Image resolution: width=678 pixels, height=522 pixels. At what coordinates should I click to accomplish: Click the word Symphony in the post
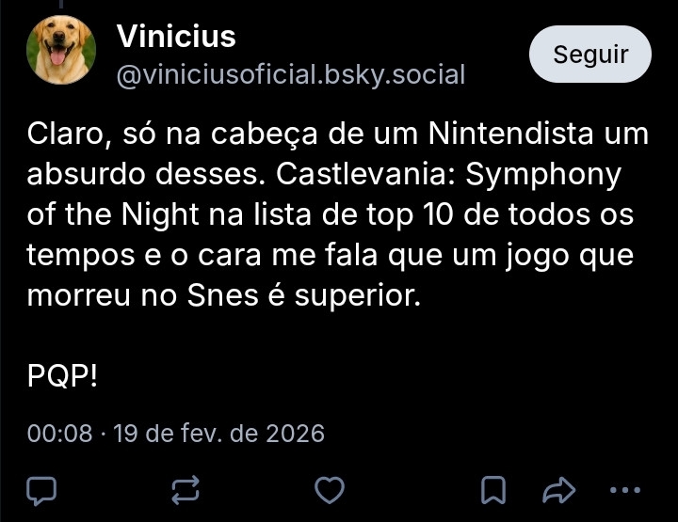tap(558, 174)
